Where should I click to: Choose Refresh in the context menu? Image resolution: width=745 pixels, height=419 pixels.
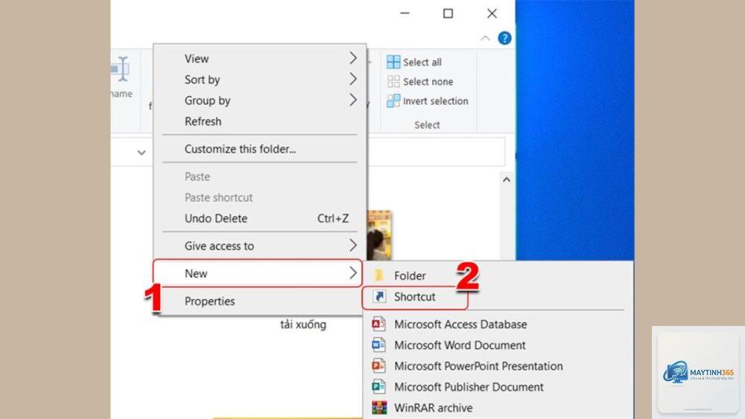click(x=259, y=121)
